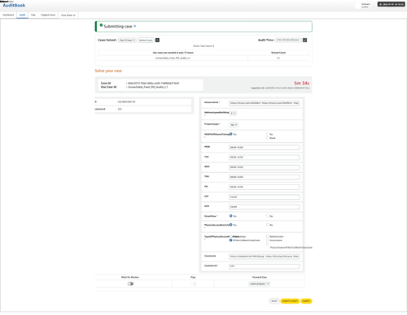This screenshot has height=315, width=407.
Task: Click the FRI hours input field
Action: coord(265,187)
